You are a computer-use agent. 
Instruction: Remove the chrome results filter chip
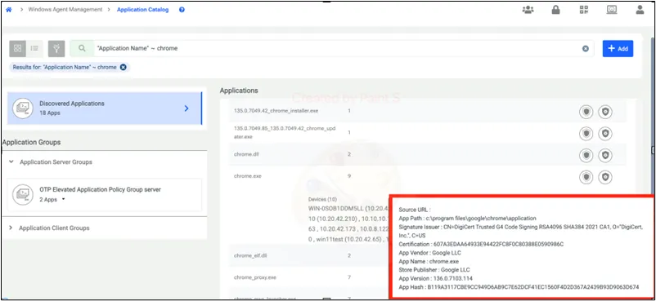point(123,67)
